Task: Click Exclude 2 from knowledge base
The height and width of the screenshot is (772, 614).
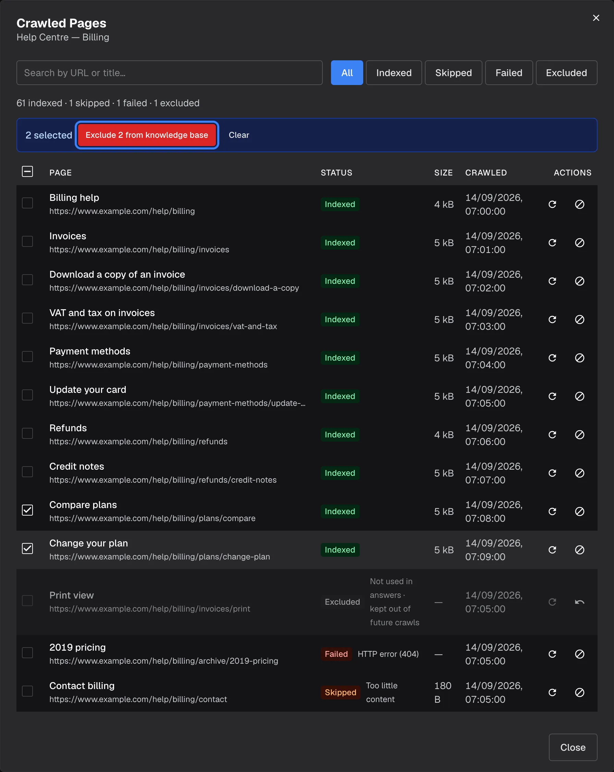Action: (147, 135)
